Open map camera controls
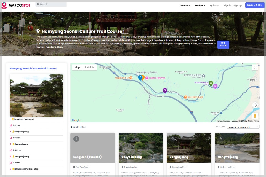Image resolution: width=266 pixels, height=177 pixels. pyautogui.click(x=255, y=105)
